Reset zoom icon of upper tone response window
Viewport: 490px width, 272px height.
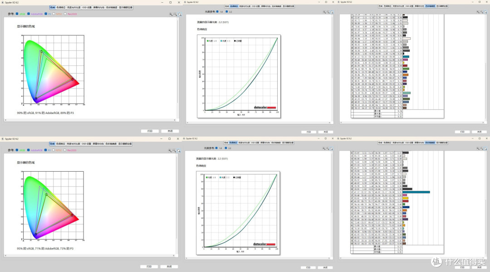point(332,12)
